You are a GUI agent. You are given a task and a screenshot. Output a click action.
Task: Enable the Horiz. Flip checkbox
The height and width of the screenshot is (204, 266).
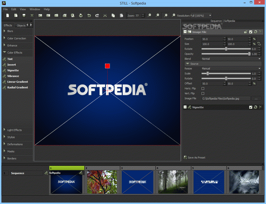[x=203, y=88]
